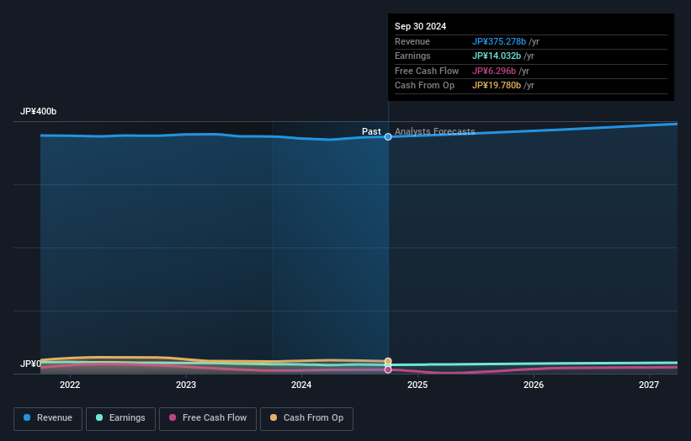Toggle the Earnings legend series

pos(120,418)
